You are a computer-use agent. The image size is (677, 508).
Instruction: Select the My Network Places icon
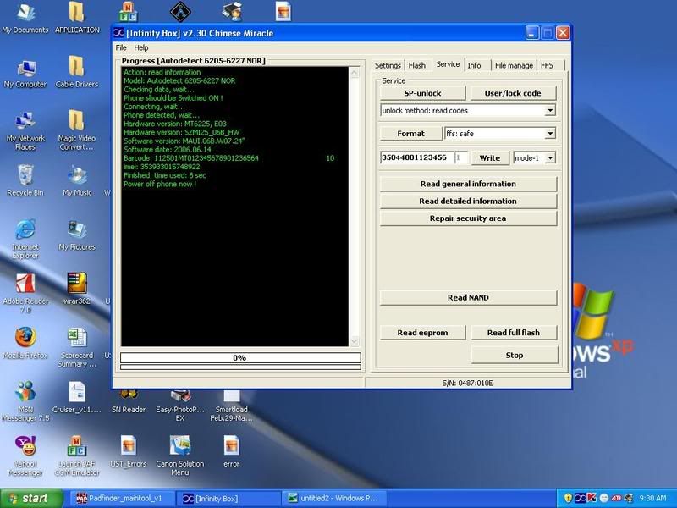pos(25,131)
